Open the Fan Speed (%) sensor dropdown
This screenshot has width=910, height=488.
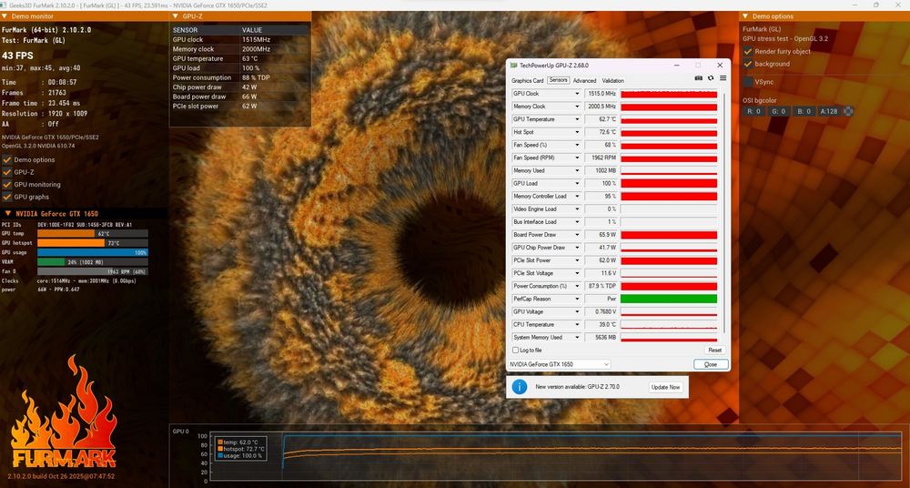point(577,145)
